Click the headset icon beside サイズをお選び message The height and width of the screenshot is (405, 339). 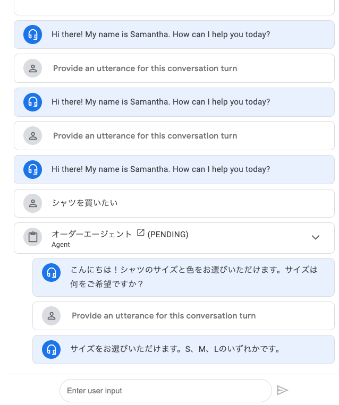pos(51,349)
